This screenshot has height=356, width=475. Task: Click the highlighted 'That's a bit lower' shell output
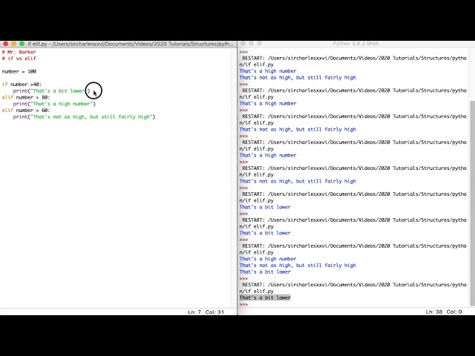coord(265,298)
